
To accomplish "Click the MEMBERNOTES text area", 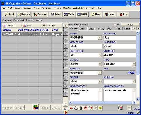I will click(x=84, y=94).
